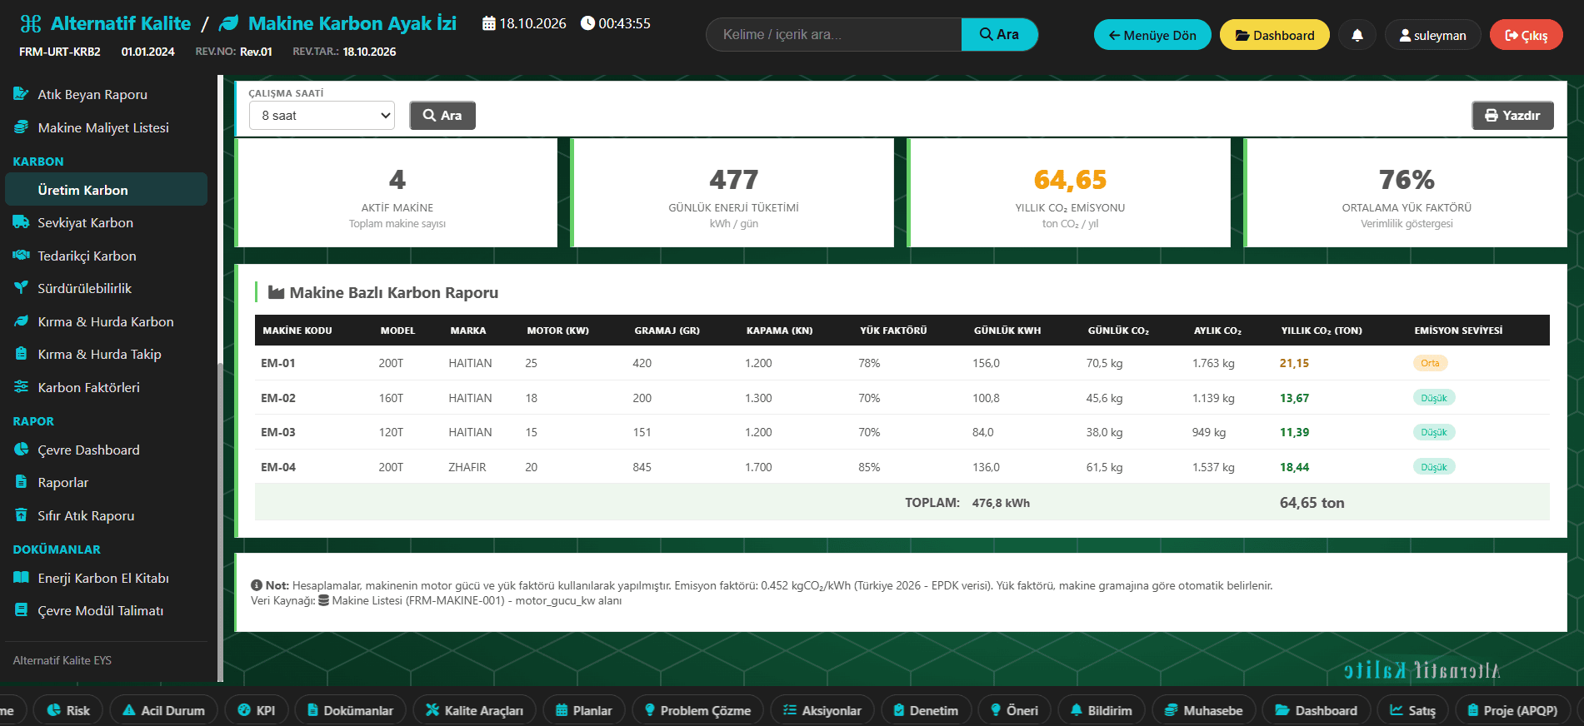
Task: Click the Yazdır print button
Action: (x=1512, y=116)
